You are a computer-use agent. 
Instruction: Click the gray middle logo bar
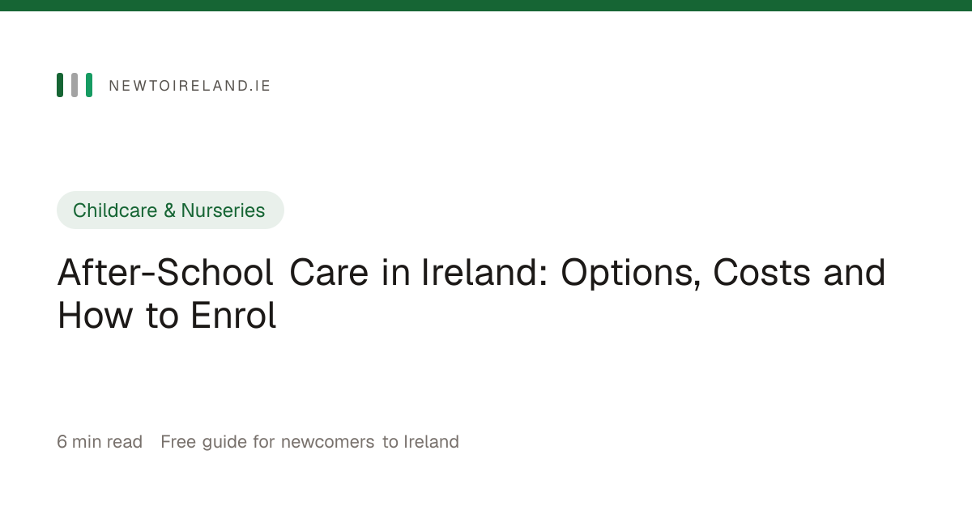75,85
